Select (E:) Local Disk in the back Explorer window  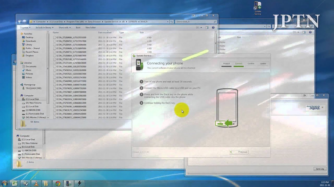point(28,147)
